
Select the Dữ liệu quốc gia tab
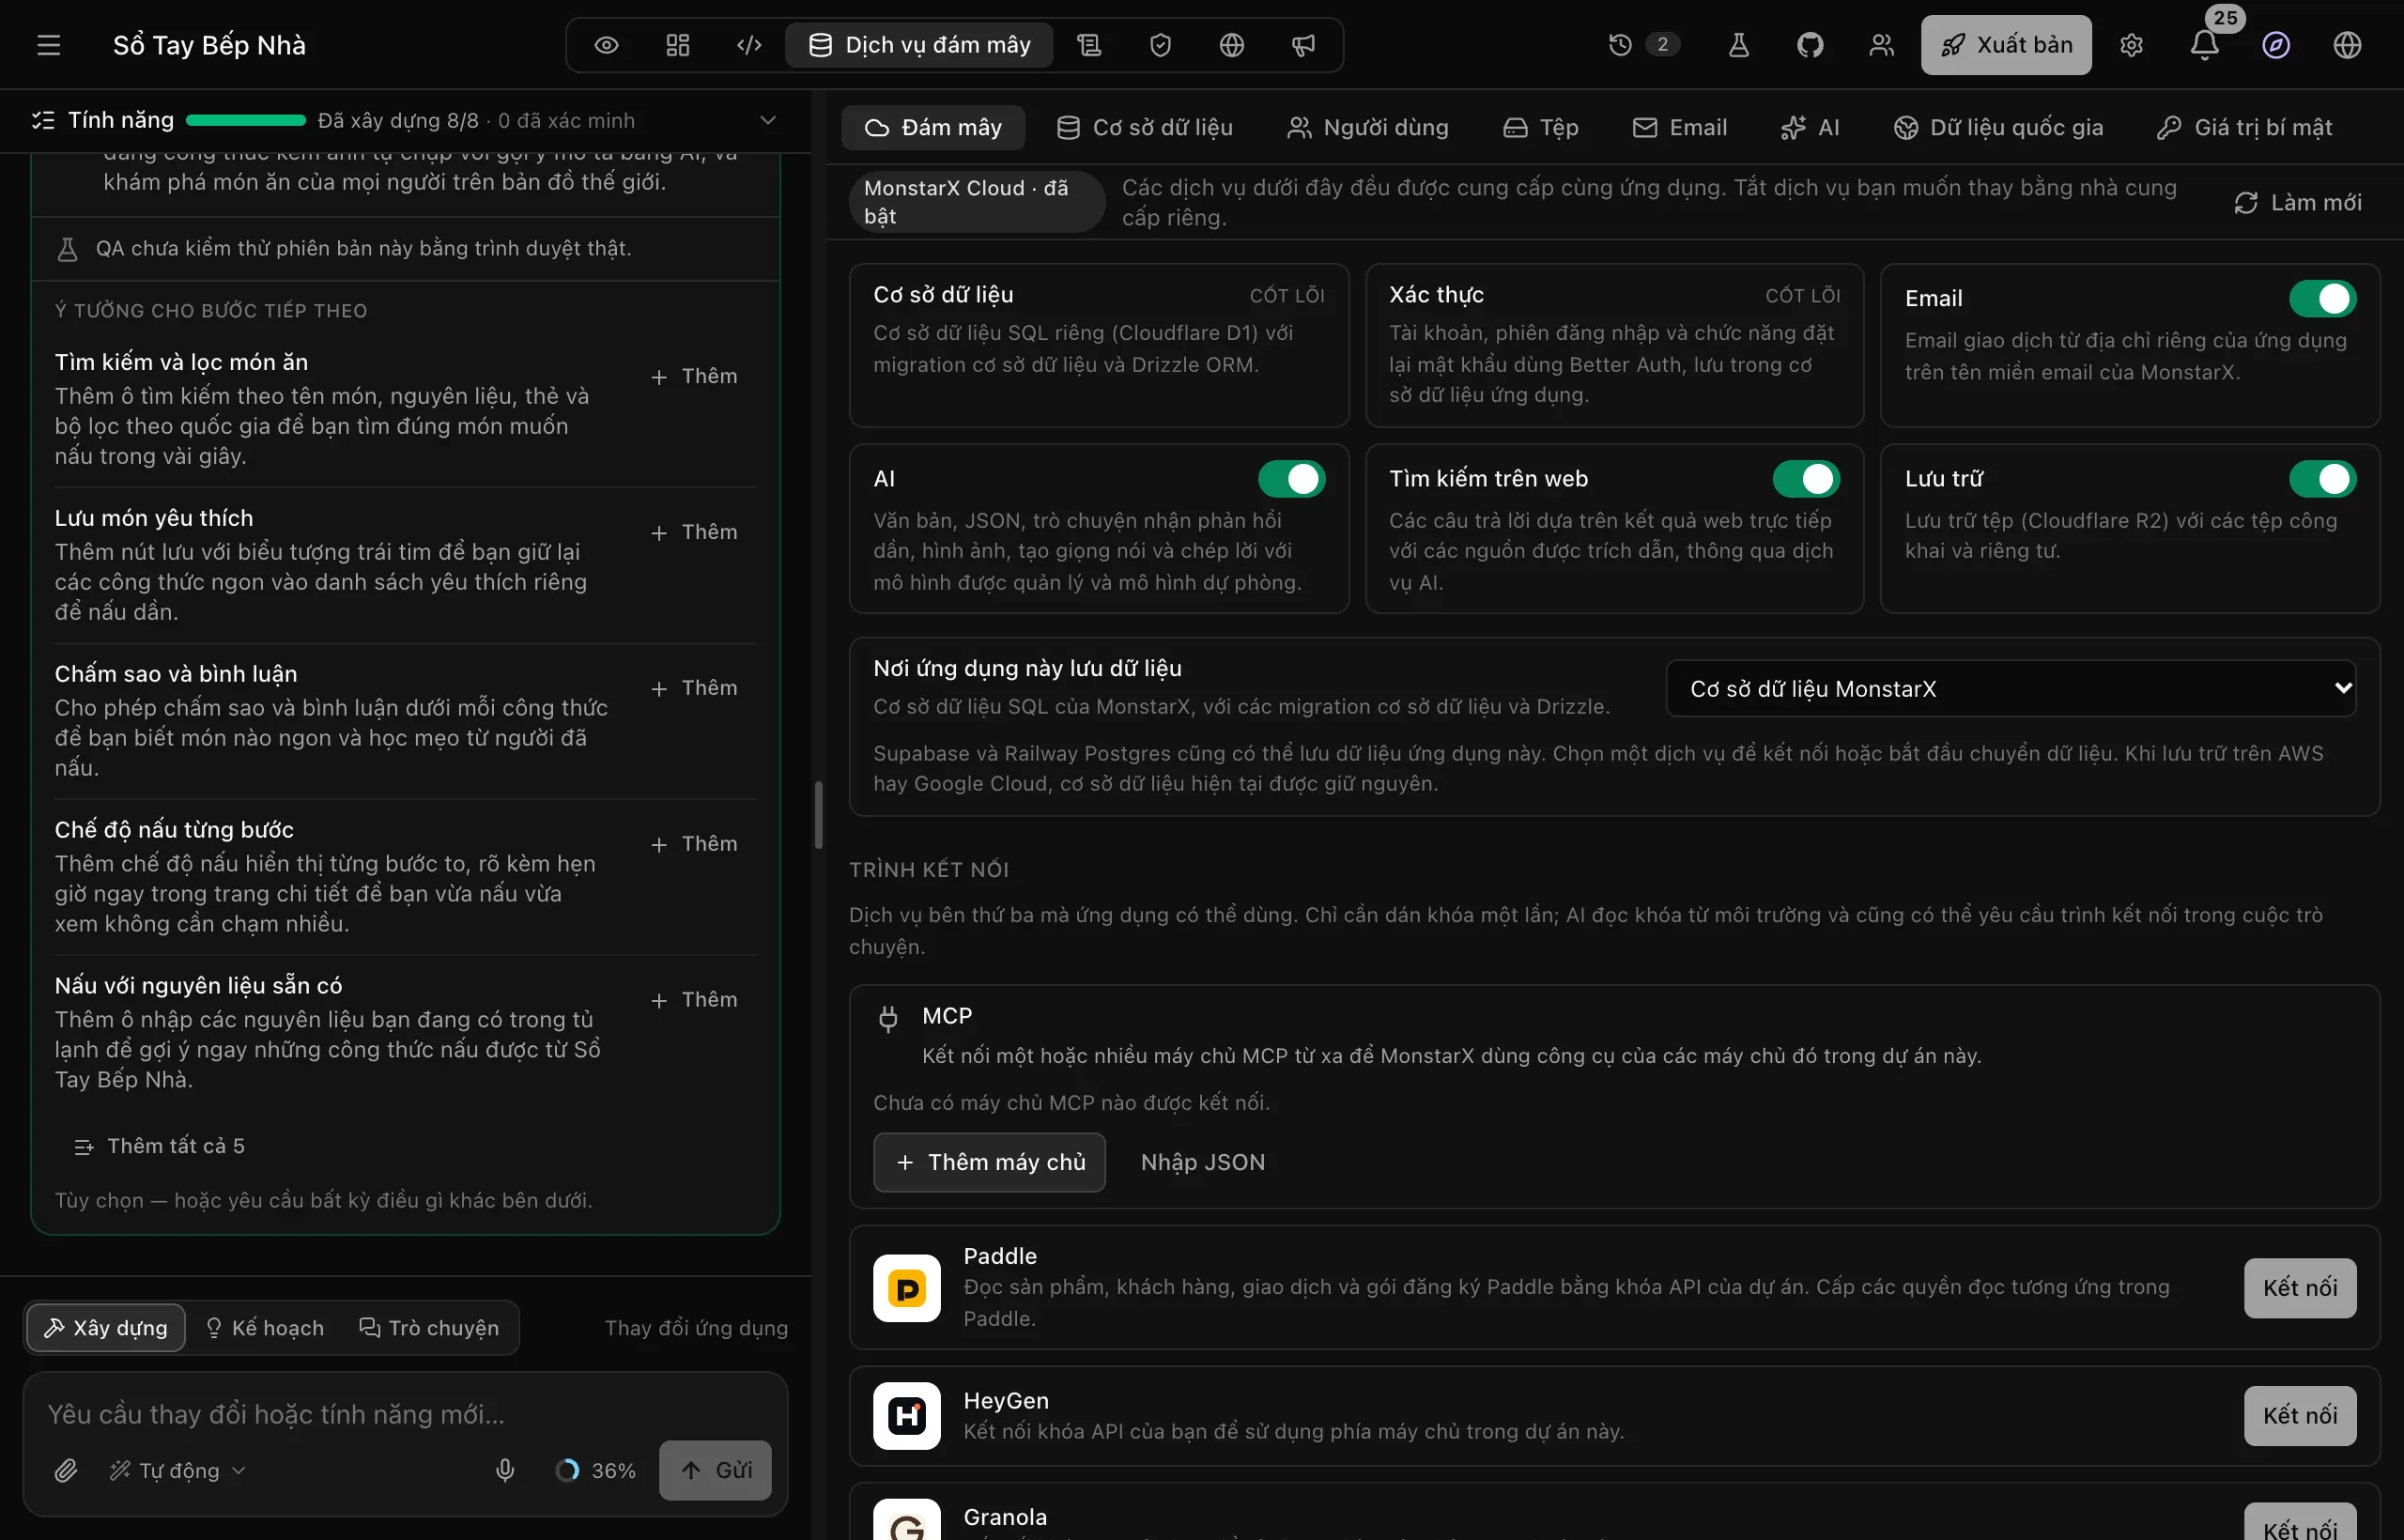point(1998,128)
